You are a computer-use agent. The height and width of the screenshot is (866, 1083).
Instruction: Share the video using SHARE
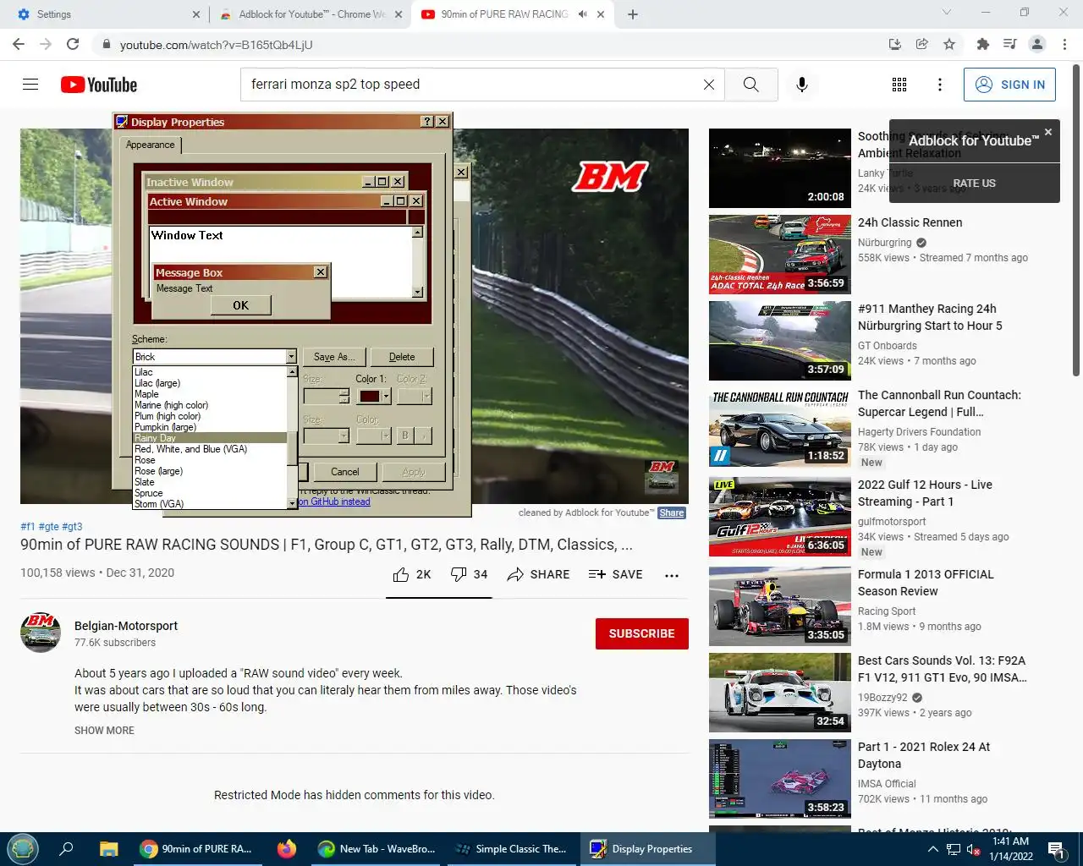[538, 574]
